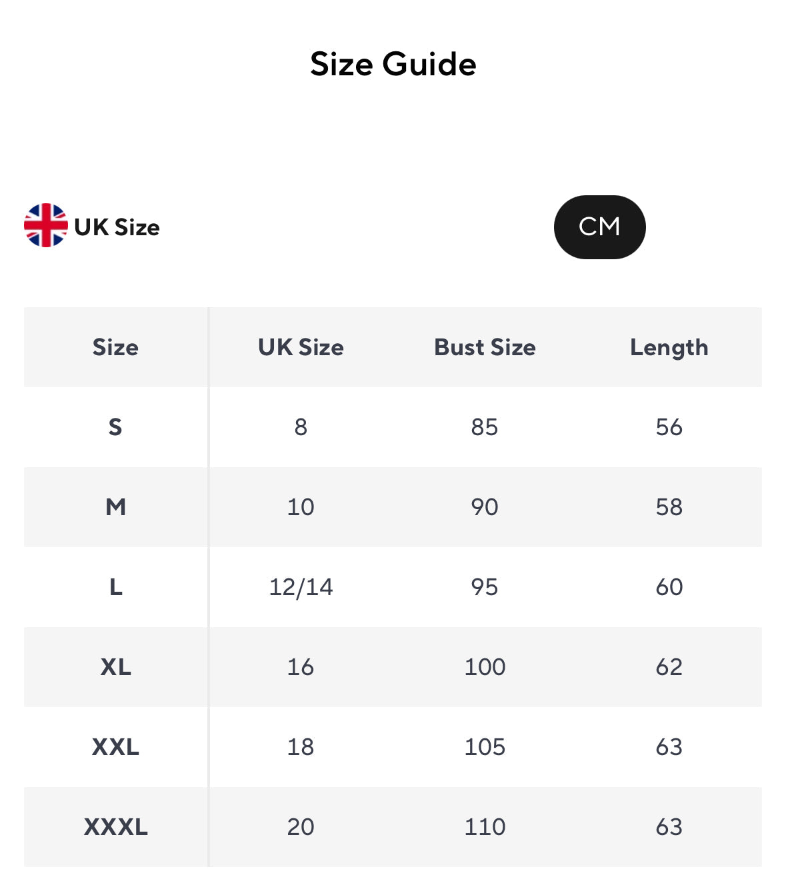The height and width of the screenshot is (875, 786).
Task: Select the M size row label
Action: [115, 507]
